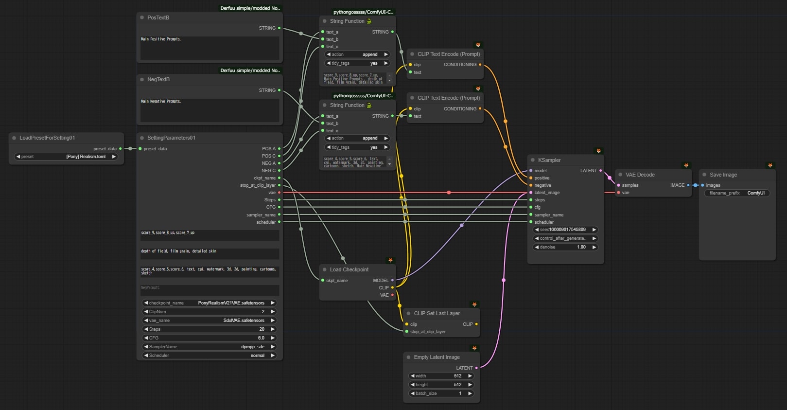Click 'pythongosssss/ComfyUI-C..' badge above upper String Function
787x410 pixels.
tap(364, 12)
